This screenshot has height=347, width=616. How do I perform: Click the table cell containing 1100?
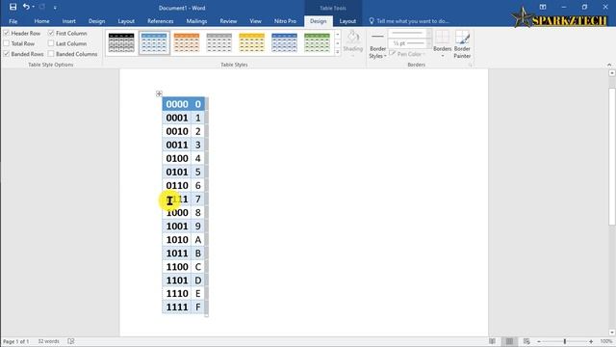coord(177,267)
